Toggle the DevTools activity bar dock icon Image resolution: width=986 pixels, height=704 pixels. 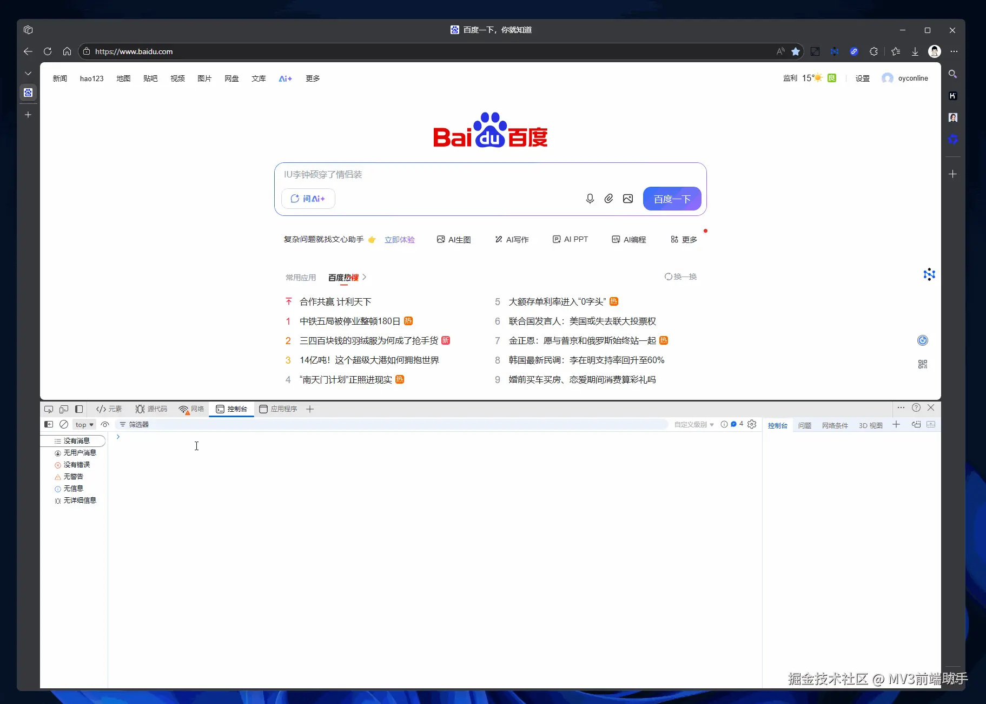[79, 409]
